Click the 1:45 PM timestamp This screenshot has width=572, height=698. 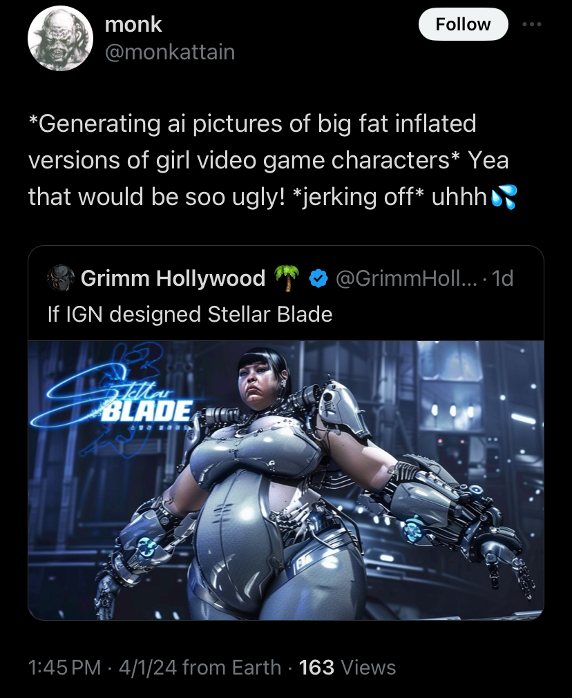point(65,668)
